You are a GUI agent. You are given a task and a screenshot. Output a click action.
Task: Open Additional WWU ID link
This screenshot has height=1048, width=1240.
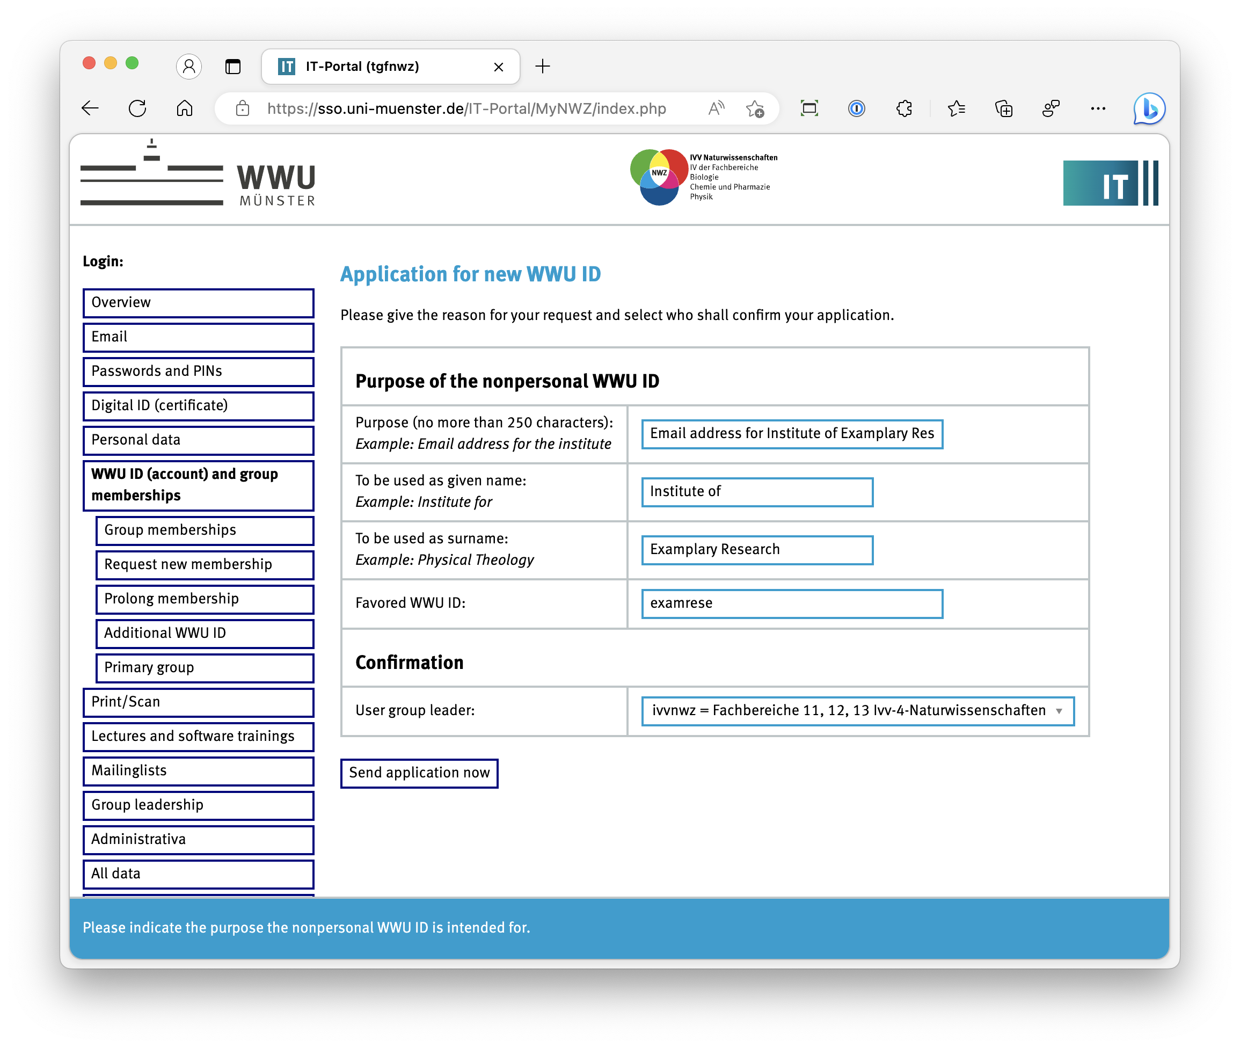click(x=205, y=634)
